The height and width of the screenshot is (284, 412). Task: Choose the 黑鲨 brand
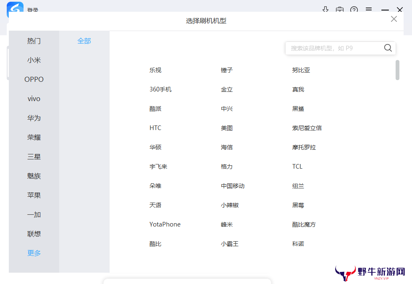tap(298, 109)
